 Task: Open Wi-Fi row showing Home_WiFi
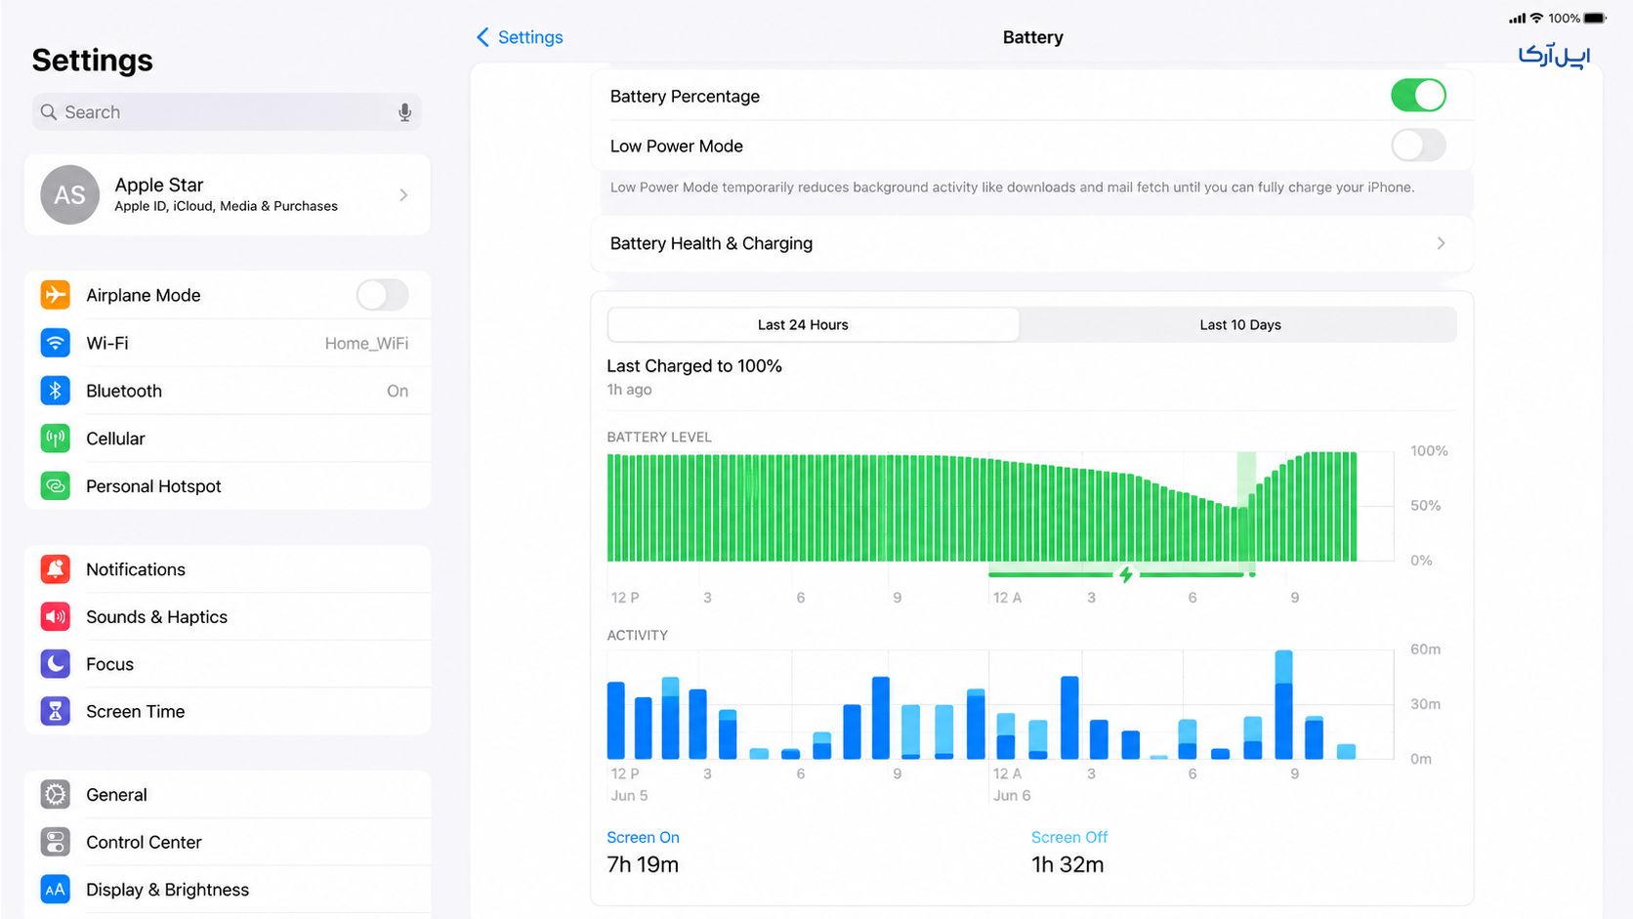pos(228,343)
